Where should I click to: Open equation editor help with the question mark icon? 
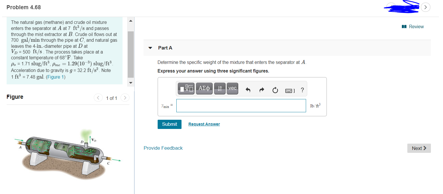[x=302, y=90]
